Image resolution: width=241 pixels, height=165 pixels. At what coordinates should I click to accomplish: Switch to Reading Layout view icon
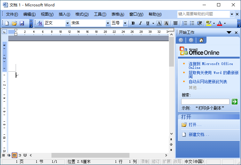(25, 155)
